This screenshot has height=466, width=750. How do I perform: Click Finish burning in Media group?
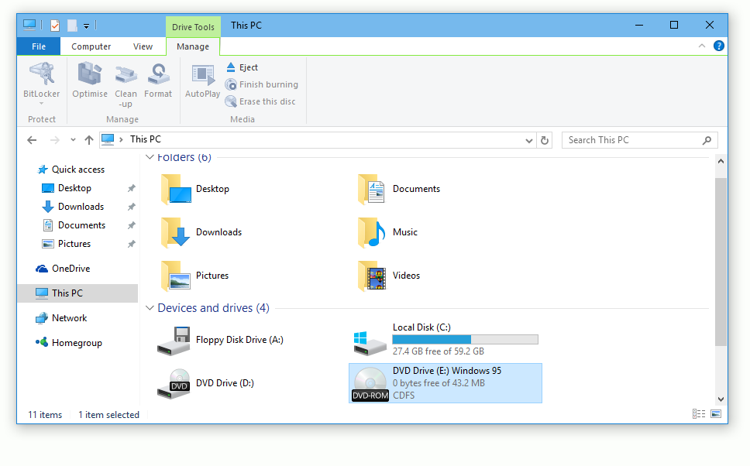262,84
